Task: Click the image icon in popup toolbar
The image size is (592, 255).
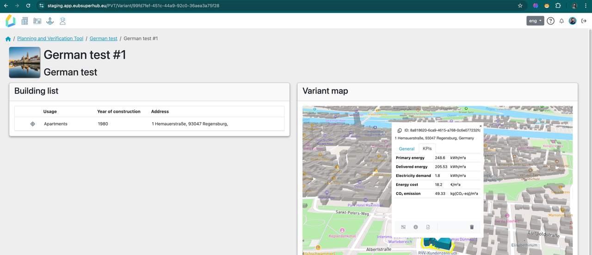Action: [403, 227]
